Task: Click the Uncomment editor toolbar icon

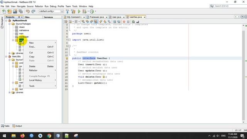Action: pos(137,22)
